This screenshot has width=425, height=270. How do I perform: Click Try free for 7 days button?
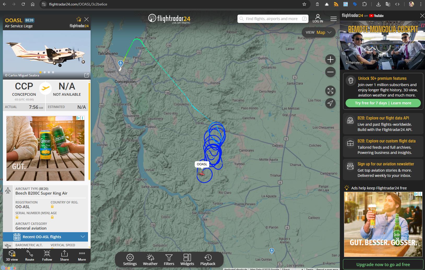[x=383, y=103]
